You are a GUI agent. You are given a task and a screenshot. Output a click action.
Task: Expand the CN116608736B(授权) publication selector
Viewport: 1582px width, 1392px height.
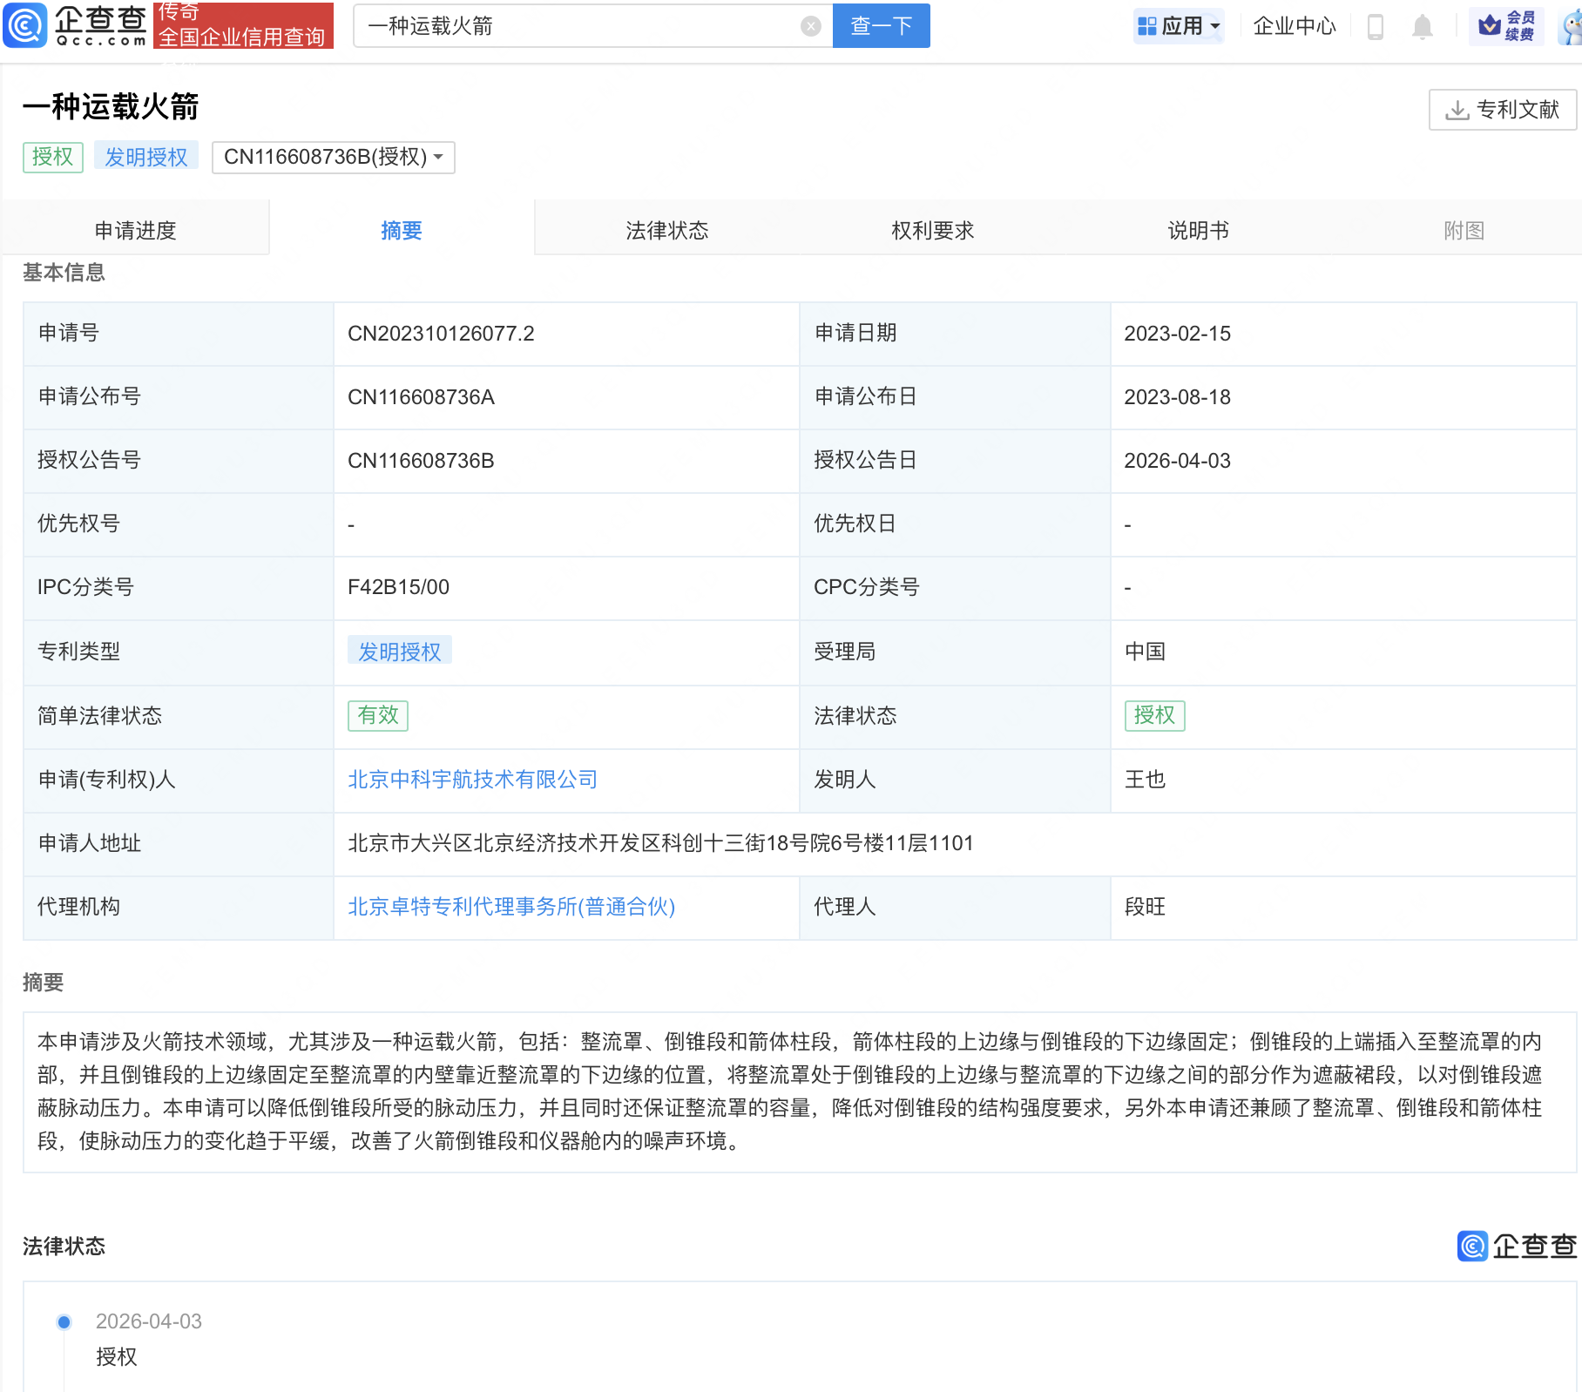pyautogui.click(x=334, y=158)
